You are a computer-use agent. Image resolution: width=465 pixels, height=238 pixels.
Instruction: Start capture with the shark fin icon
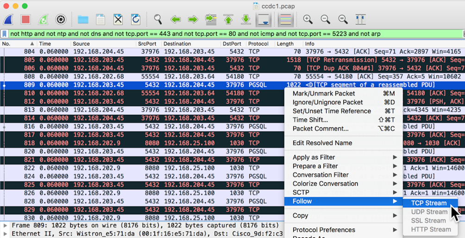click(8, 19)
